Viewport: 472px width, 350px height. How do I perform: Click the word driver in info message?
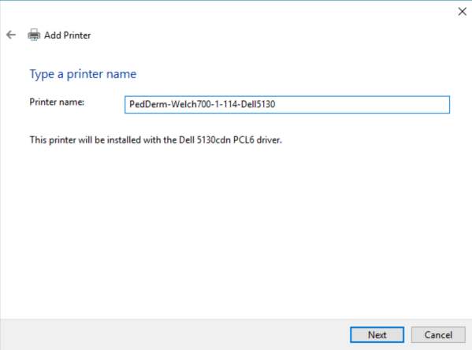269,140
